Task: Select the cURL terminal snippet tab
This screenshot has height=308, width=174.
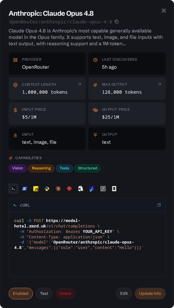Action: (13, 189)
